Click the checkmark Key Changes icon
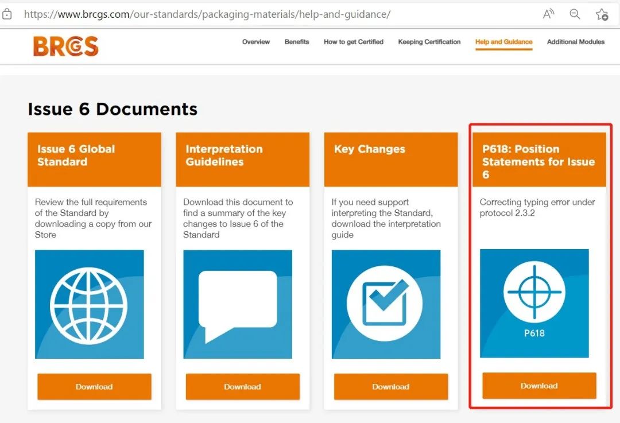Image resolution: width=620 pixels, height=423 pixels. 385,304
